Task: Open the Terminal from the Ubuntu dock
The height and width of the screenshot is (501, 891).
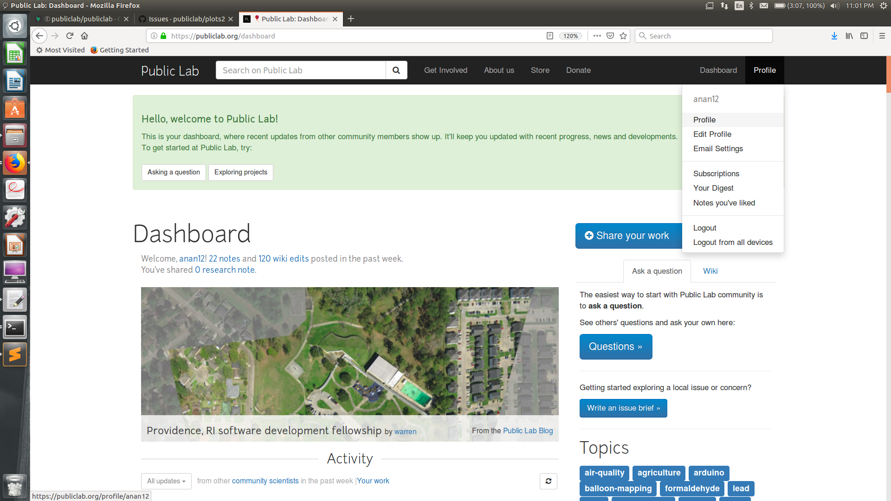Action: point(15,328)
